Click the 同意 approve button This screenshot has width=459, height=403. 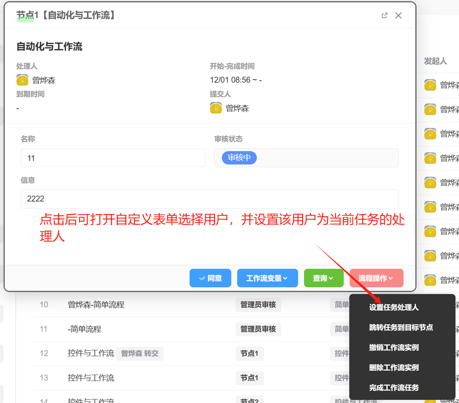point(210,278)
